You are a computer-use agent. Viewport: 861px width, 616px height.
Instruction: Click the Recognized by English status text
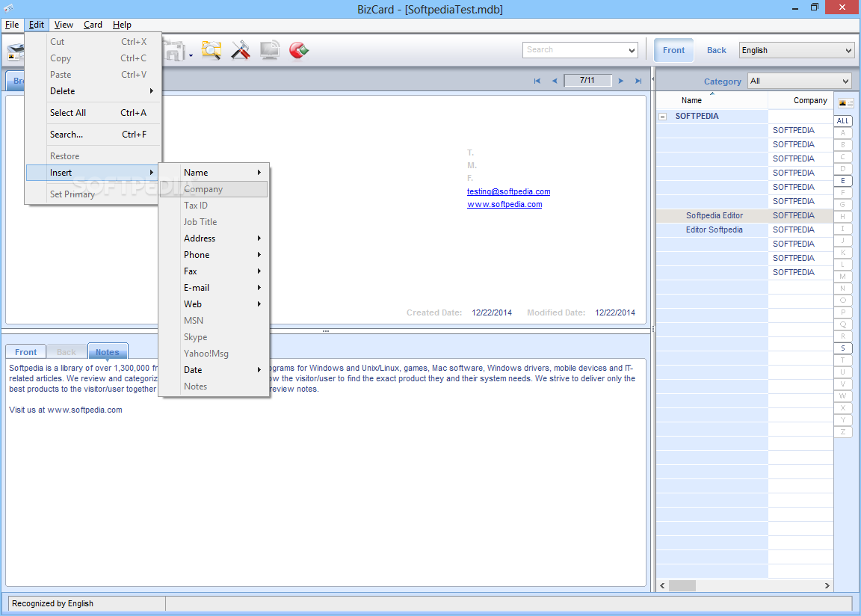pyautogui.click(x=53, y=603)
